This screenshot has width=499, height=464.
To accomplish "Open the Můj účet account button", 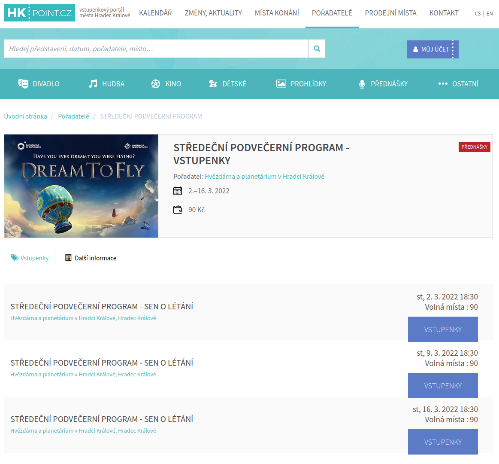I will pyautogui.click(x=432, y=49).
